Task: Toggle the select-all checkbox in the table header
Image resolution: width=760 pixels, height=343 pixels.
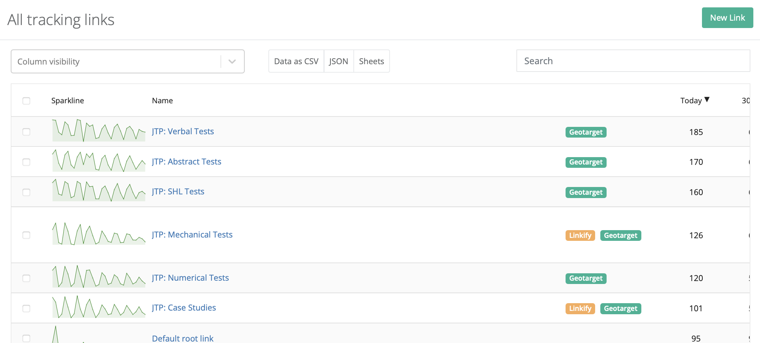Action: [26, 100]
